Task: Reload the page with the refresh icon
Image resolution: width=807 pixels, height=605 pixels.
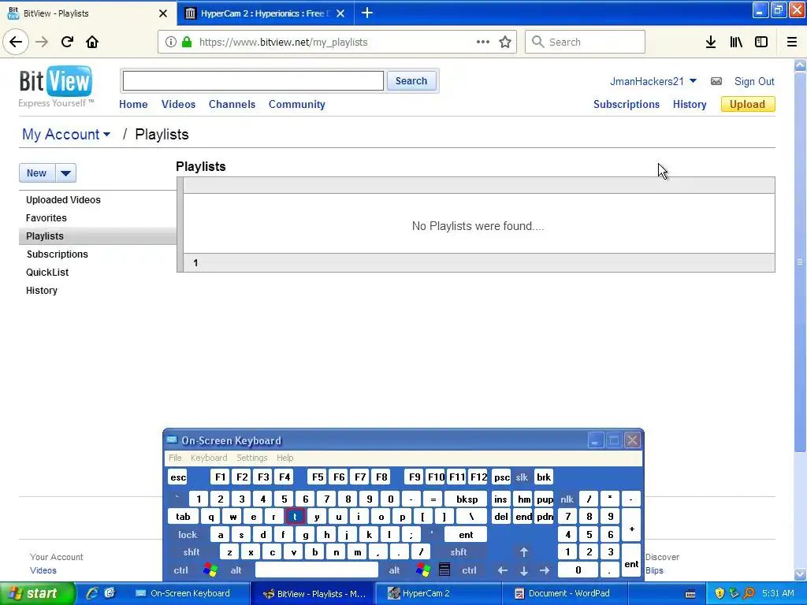Action: click(67, 42)
